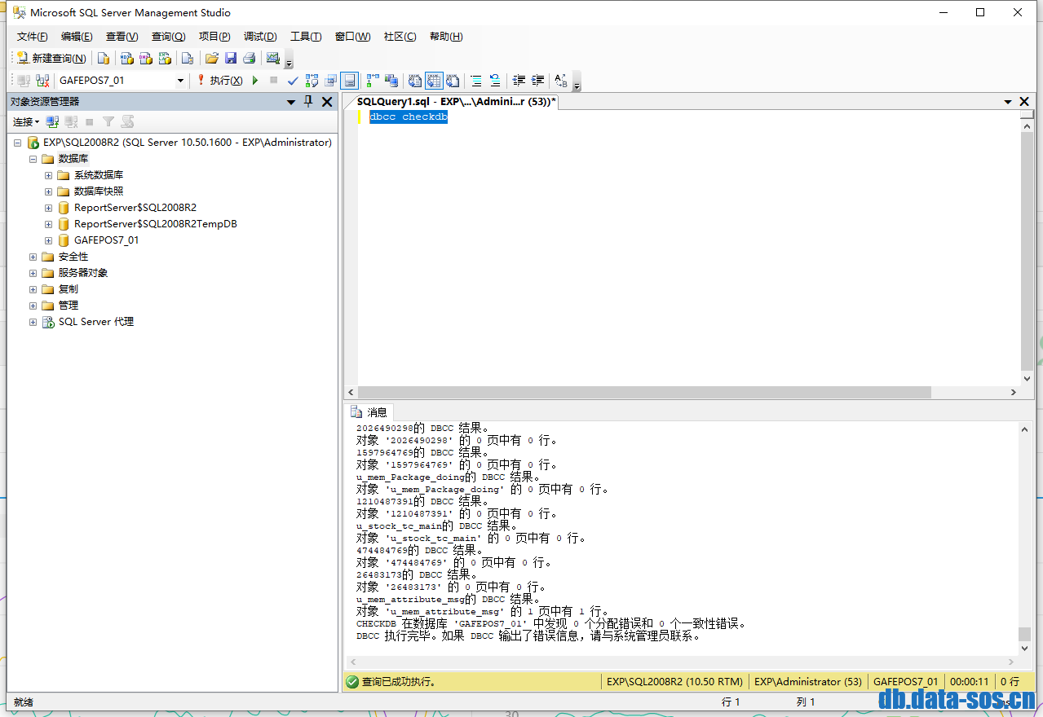Click the Activity Monitor toolbar icon
1043x717 pixels.
[x=273, y=58]
